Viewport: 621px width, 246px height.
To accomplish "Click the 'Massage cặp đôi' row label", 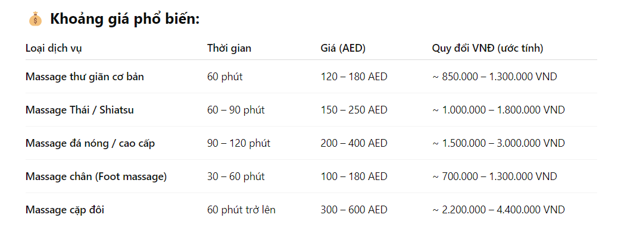I will (x=65, y=210).
